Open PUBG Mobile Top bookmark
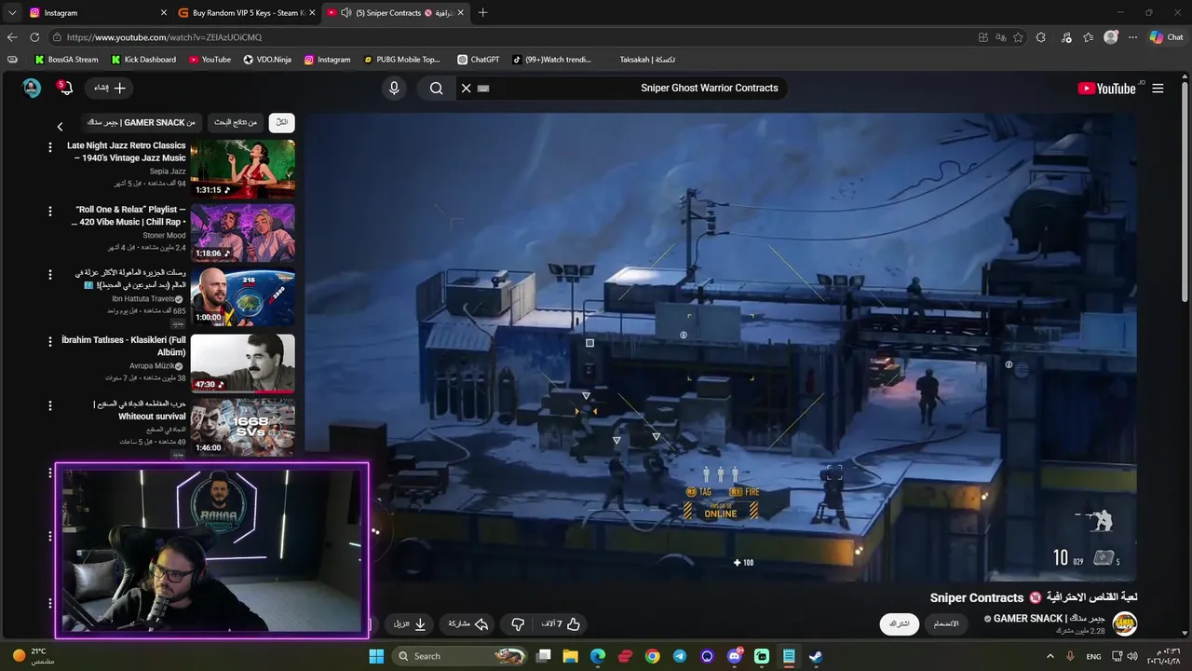The width and height of the screenshot is (1192, 671). click(x=401, y=60)
